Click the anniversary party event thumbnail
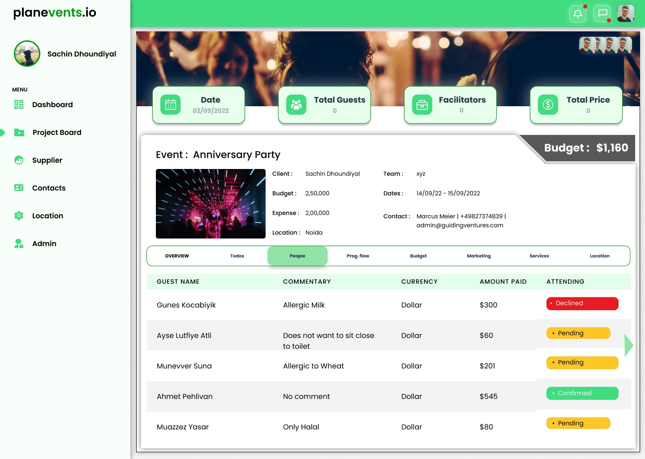This screenshot has height=459, width=645. [x=211, y=204]
